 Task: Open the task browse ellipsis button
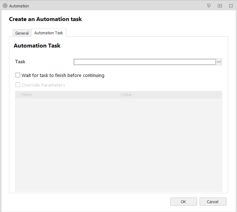point(219,62)
